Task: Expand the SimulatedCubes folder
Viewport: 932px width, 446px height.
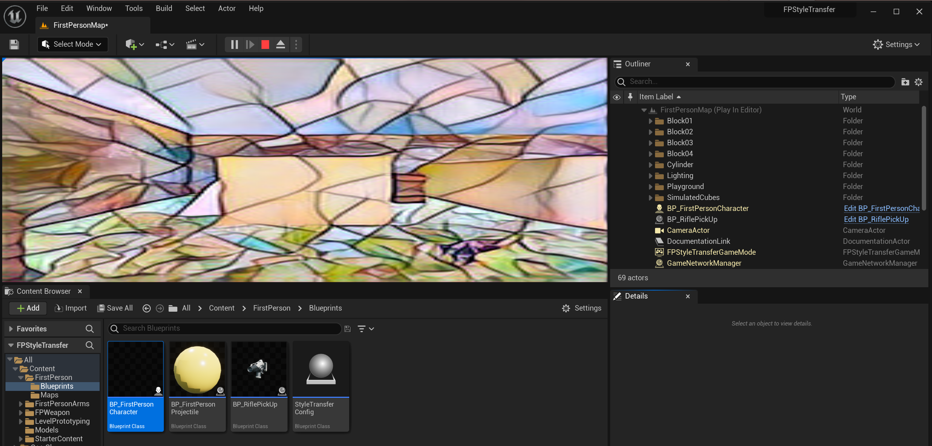Action: (x=650, y=197)
